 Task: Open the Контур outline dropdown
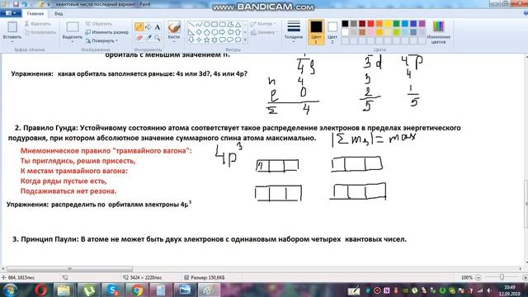263,24
